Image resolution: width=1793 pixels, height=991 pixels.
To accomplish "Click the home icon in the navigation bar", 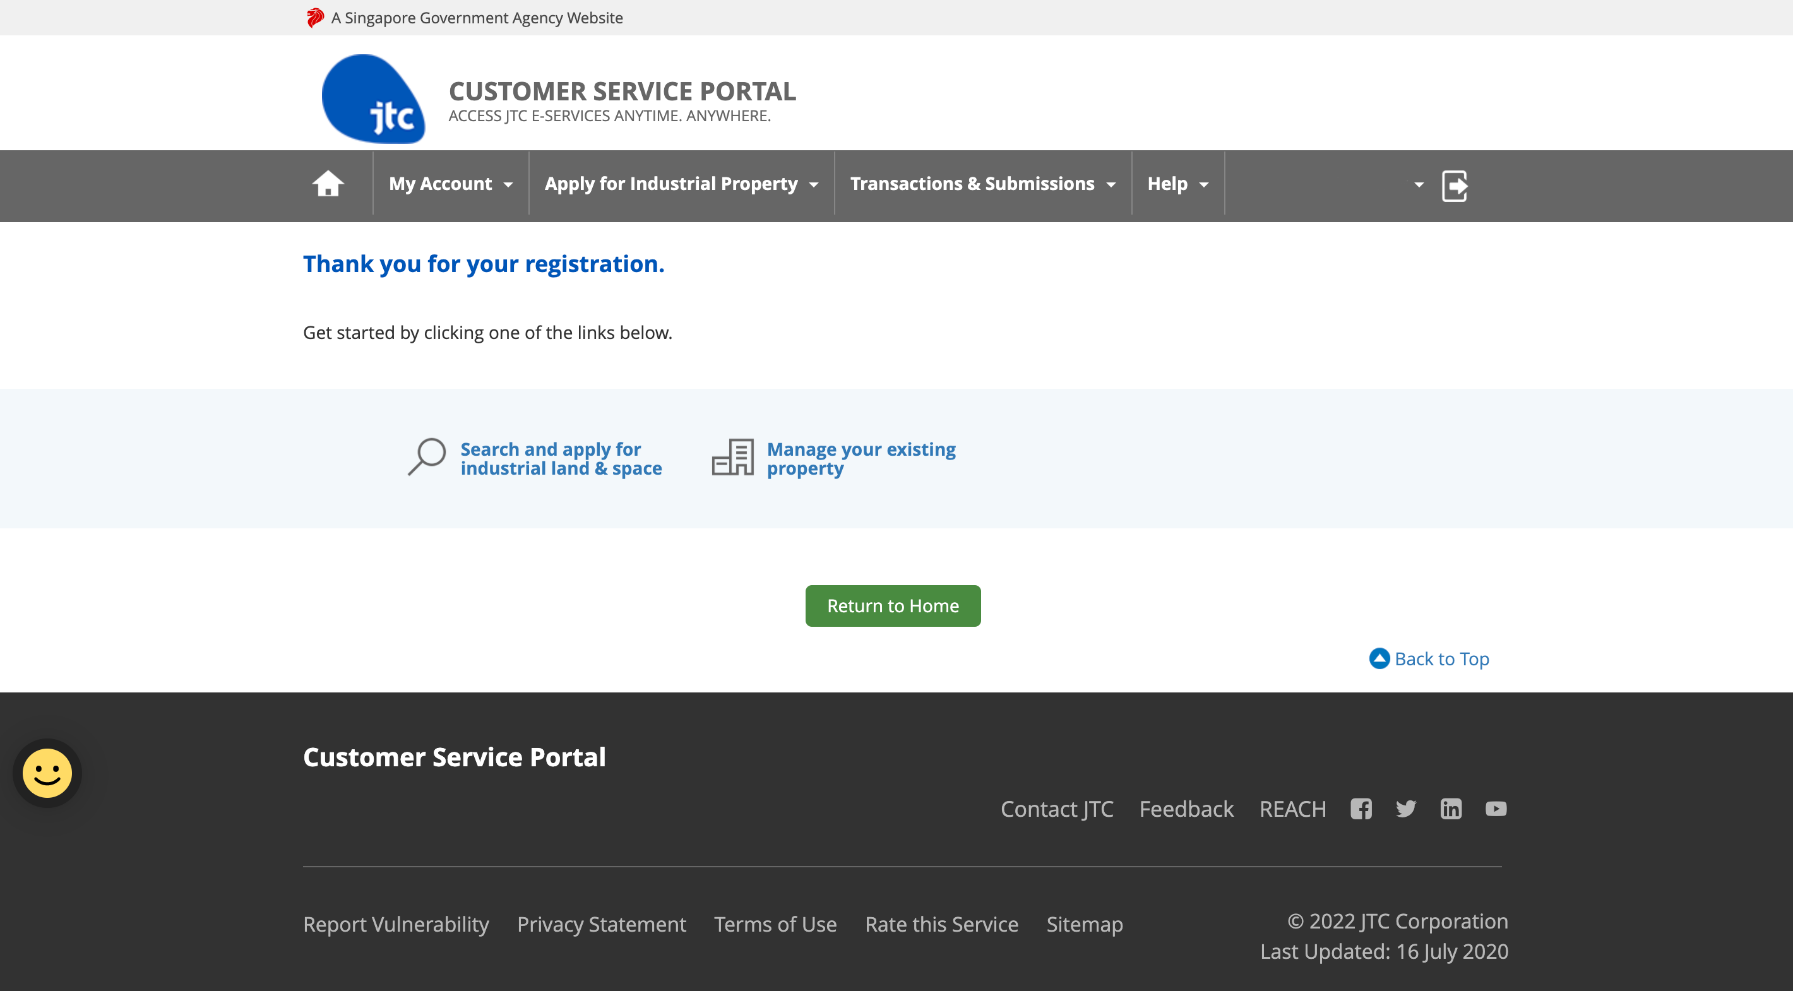I will click(x=328, y=184).
